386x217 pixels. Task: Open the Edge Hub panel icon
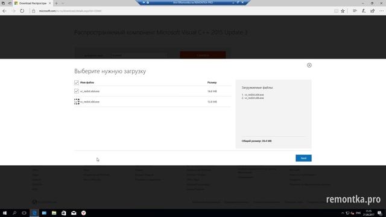tap(355, 11)
